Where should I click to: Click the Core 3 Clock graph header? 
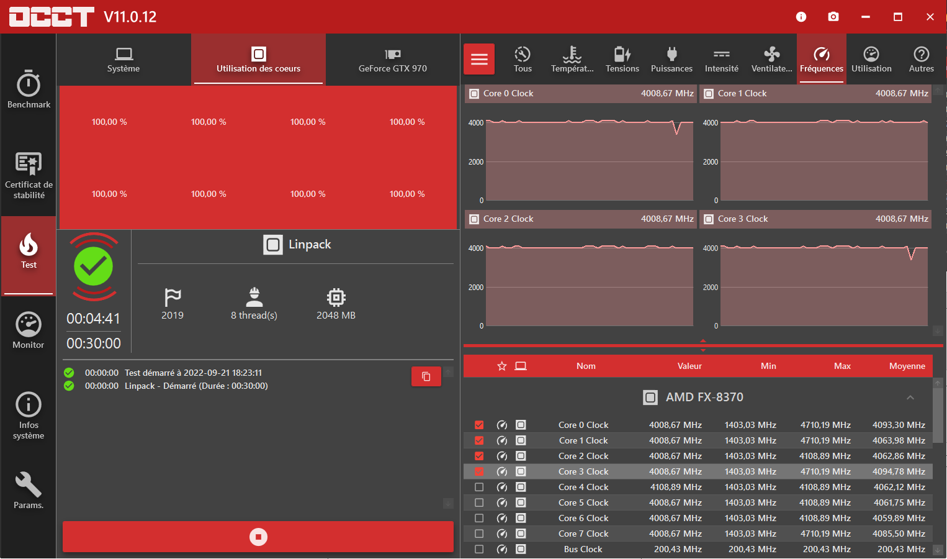tap(815, 219)
